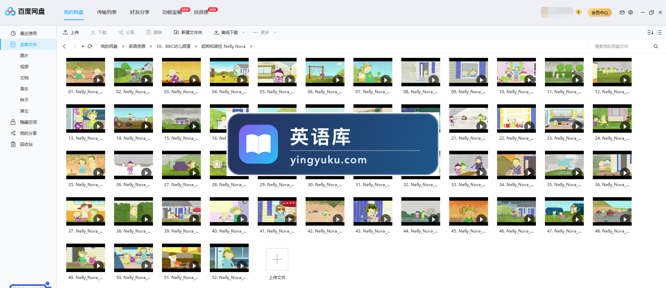Switch to 传输列表 tab
666x288 pixels.
coord(107,12)
